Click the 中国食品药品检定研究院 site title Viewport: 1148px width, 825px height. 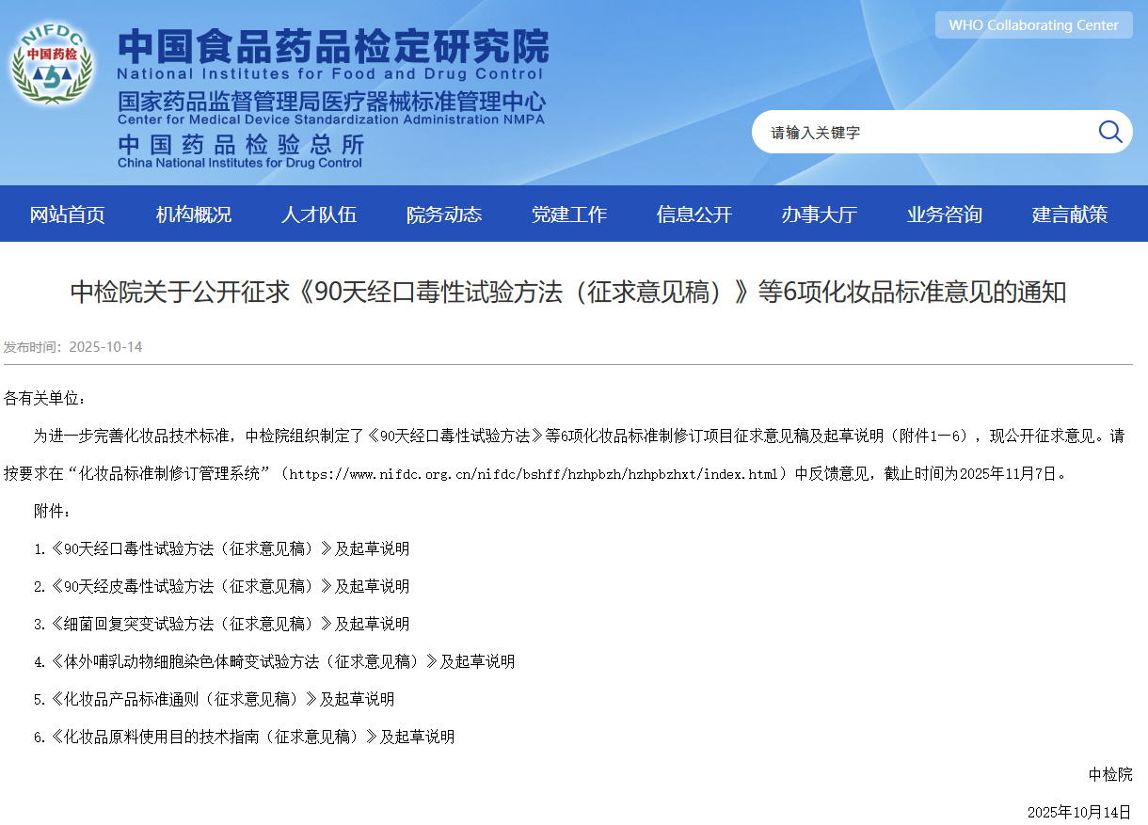coord(333,45)
